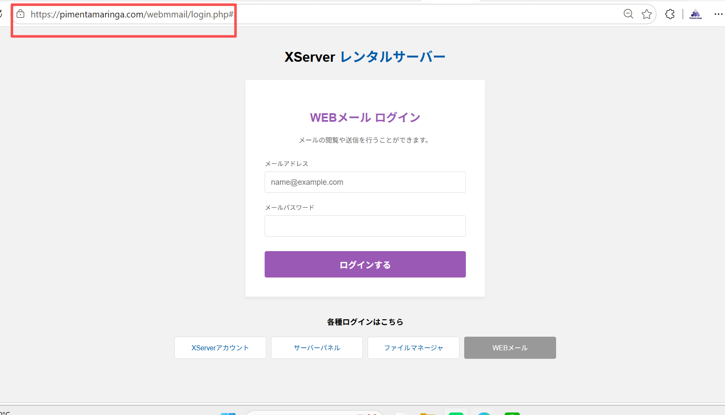Screen dimensions: 725x415
Task: Click the XServer レンタルサーバー logo
Action: coord(365,57)
